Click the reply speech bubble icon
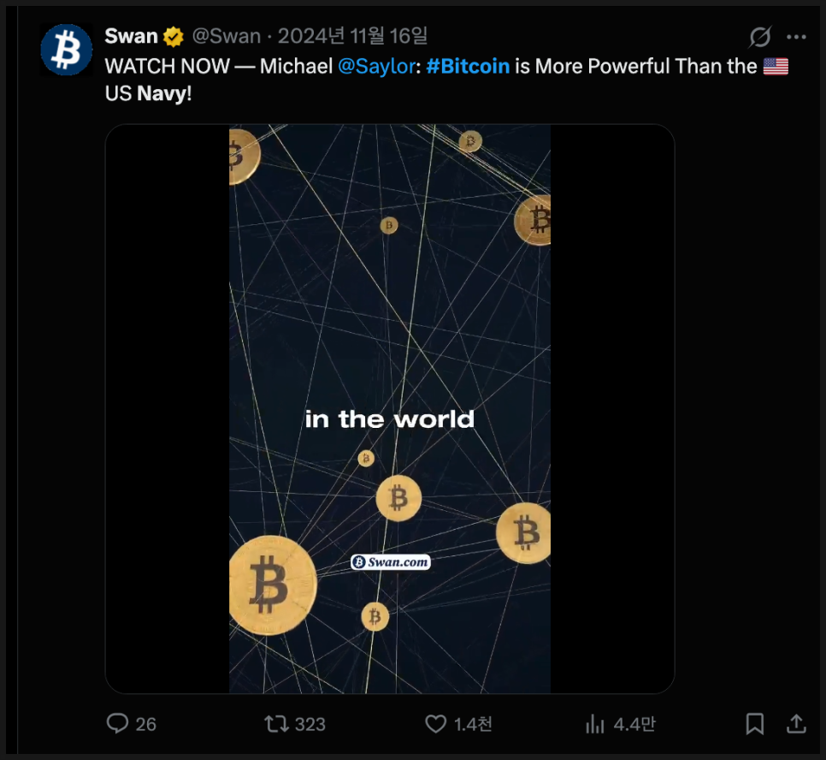This screenshot has height=760, width=826. click(117, 723)
